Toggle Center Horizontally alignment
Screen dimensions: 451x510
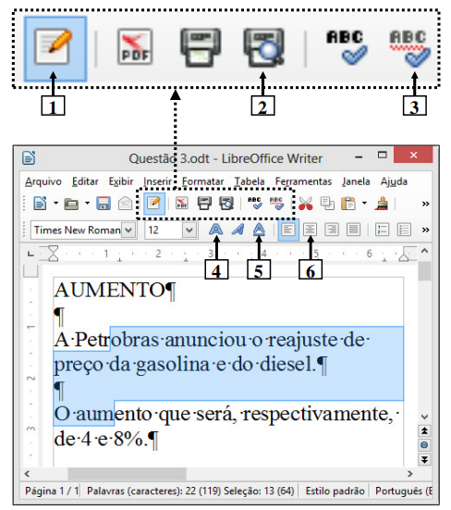pyautogui.click(x=311, y=230)
